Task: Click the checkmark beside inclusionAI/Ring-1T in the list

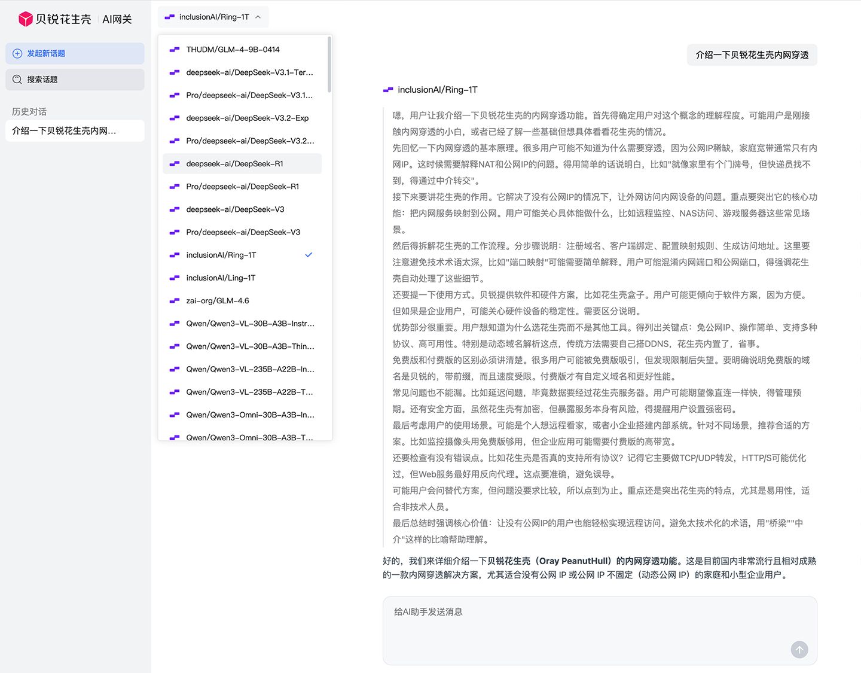Action: (x=309, y=255)
